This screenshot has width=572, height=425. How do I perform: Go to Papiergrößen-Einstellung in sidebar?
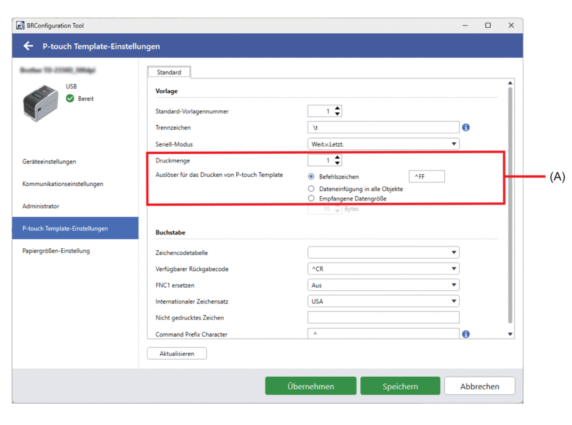click(56, 251)
